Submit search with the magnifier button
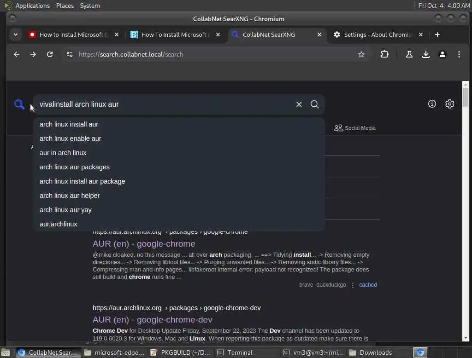Screen dimensions: 472x358 [x=314, y=104]
